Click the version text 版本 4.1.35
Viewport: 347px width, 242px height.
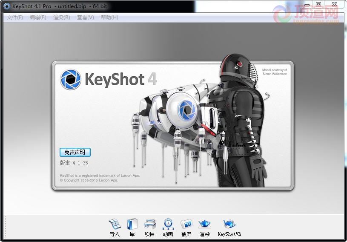(x=74, y=163)
